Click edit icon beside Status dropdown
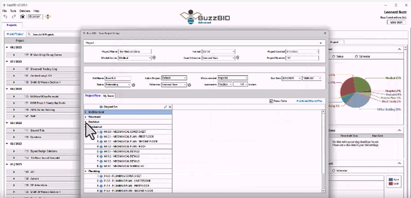Image resolution: width=411 pixels, height=198 pixels. (x=133, y=85)
